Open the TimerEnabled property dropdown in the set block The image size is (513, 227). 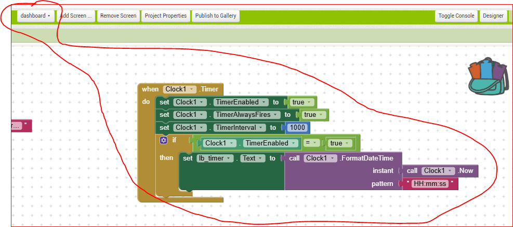[x=241, y=102]
